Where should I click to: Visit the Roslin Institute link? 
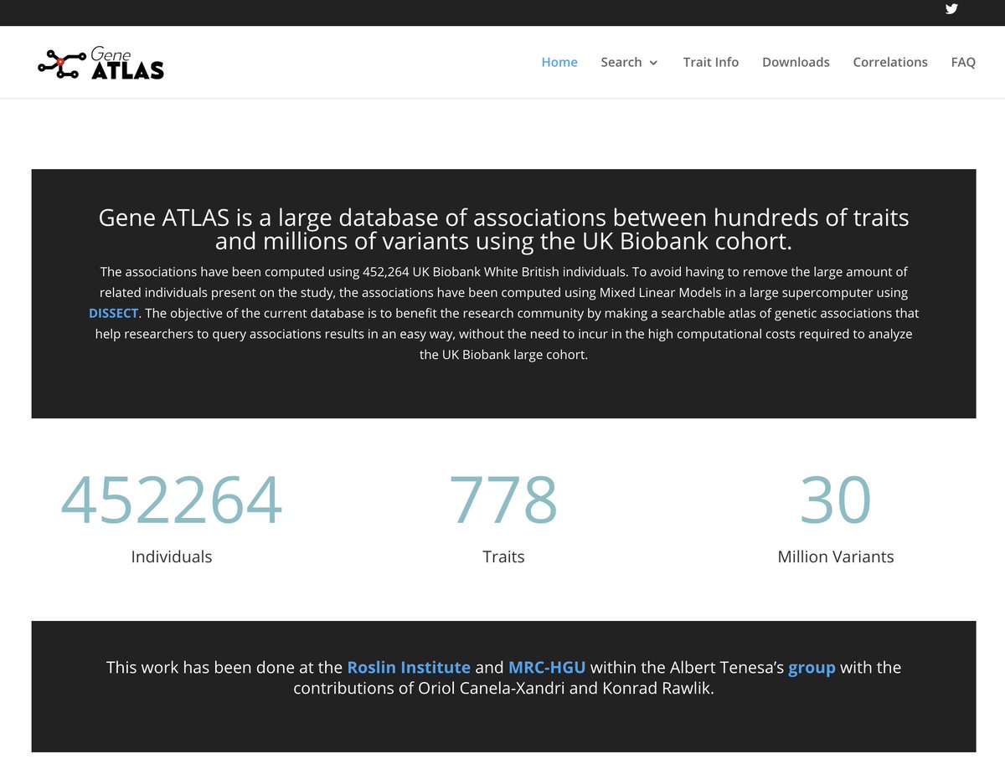coord(409,667)
